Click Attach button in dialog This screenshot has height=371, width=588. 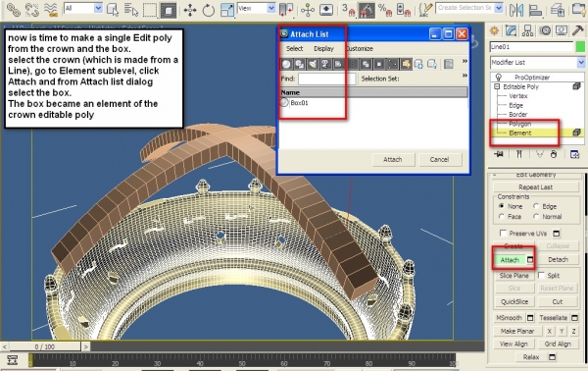[393, 160]
